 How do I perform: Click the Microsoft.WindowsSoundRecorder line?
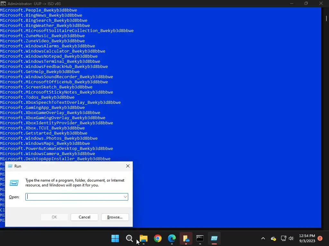(x=57, y=77)
